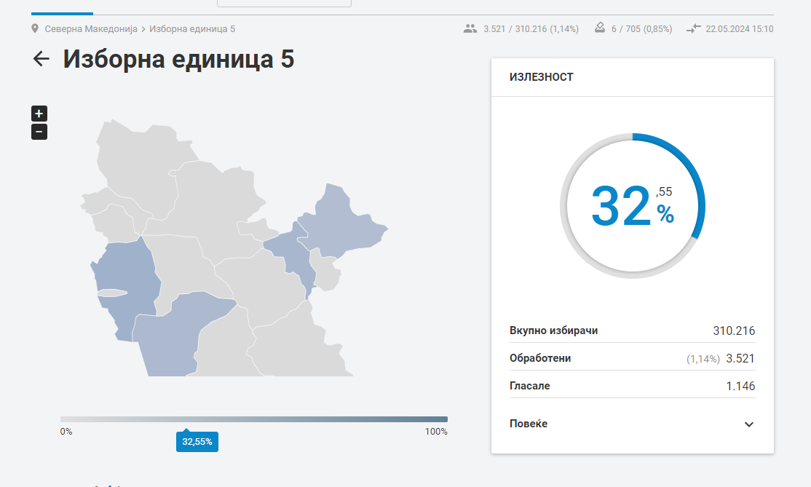Screen dimensions: 811x487
Task: Click the turnout gradient color bar
Action: pos(254,419)
